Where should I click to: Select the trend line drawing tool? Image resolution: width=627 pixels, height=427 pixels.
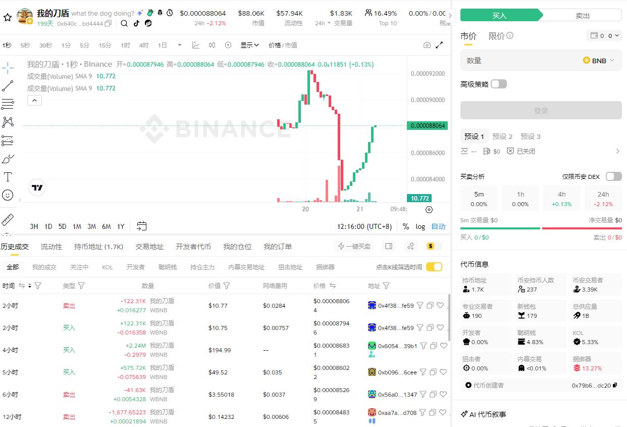[x=8, y=86]
